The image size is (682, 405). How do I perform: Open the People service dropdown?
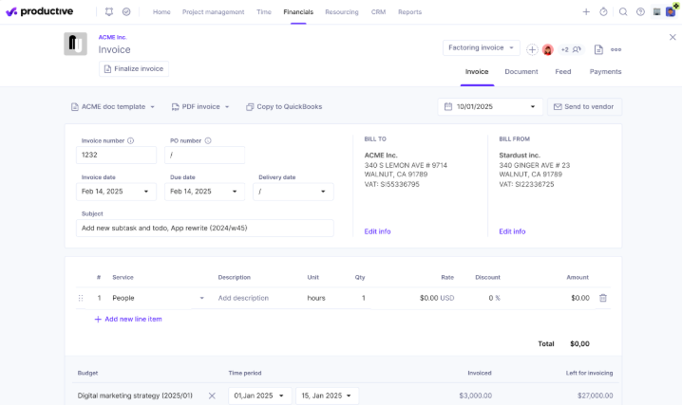coord(158,298)
